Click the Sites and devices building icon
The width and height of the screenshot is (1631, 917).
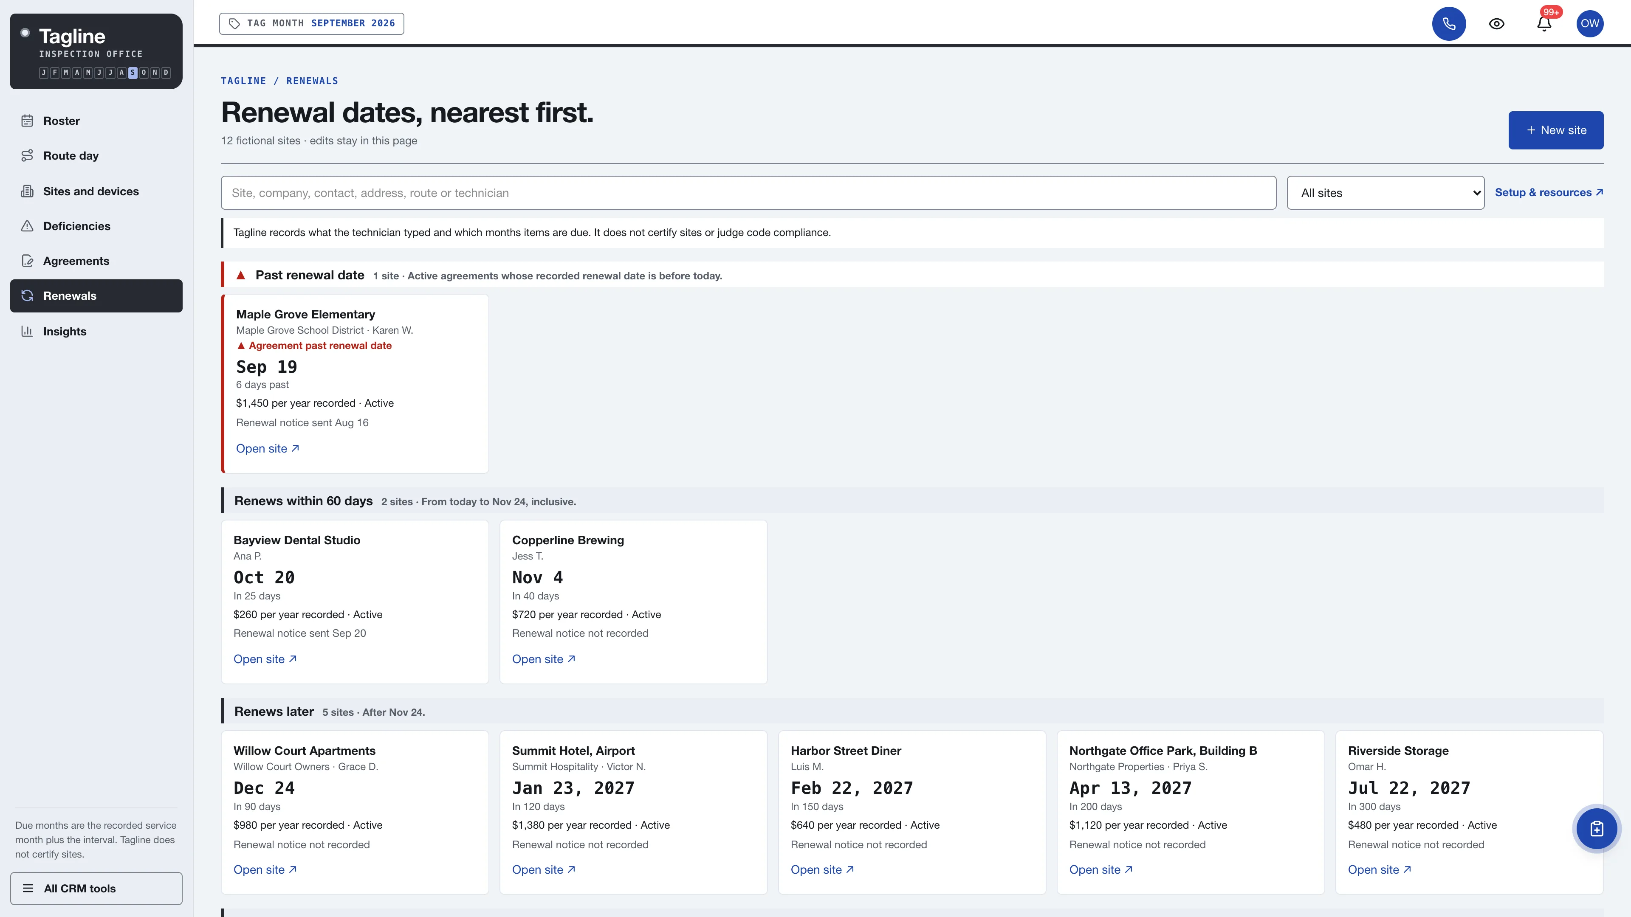point(27,191)
